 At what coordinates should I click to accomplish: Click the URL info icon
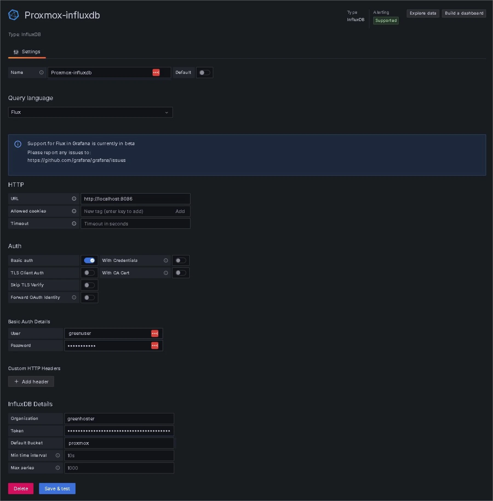click(74, 199)
